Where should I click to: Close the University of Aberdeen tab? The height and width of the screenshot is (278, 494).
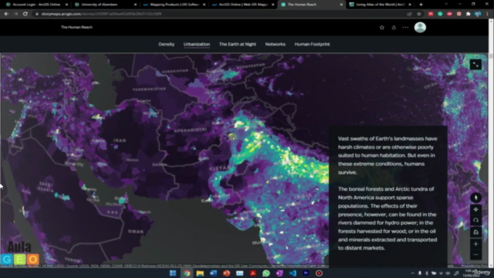135,5
